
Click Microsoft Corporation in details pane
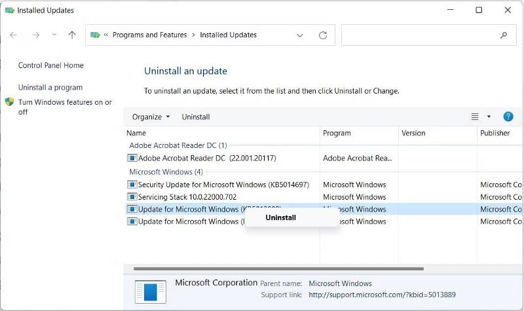point(216,283)
